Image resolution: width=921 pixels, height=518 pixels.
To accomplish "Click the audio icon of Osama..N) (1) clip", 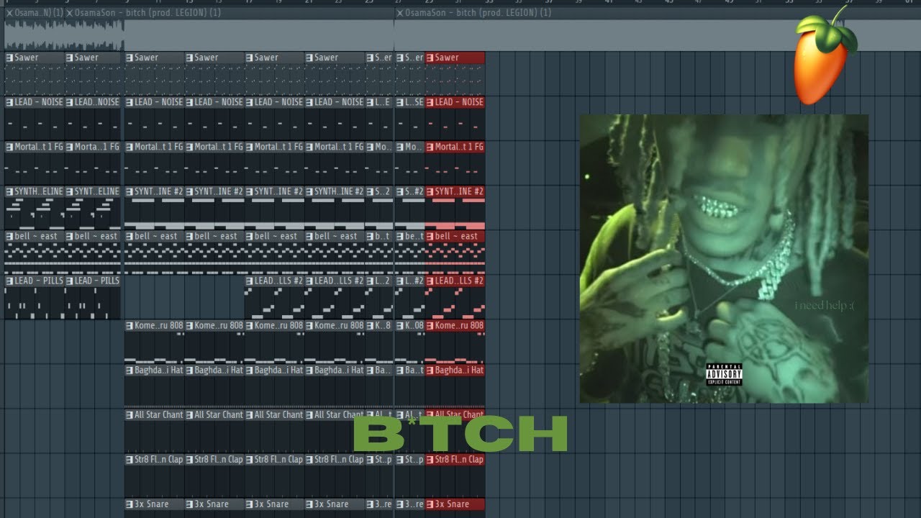I will pos(9,13).
